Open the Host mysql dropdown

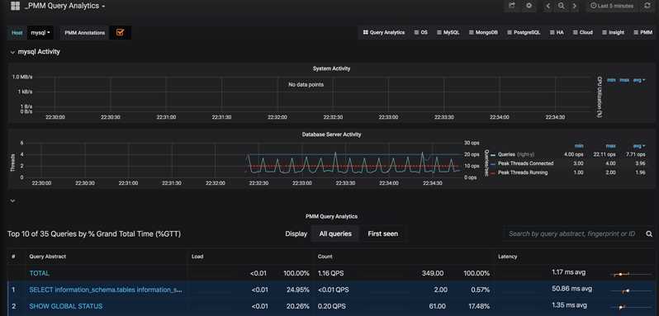pyautogui.click(x=40, y=32)
